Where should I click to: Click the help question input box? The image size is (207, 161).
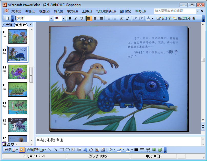point(175,11)
